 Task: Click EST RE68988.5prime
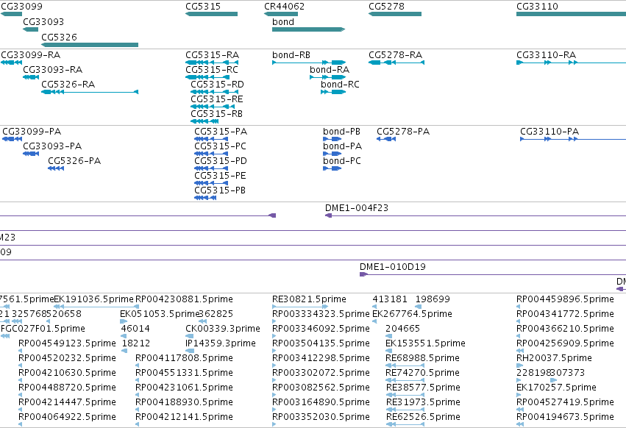click(x=422, y=358)
